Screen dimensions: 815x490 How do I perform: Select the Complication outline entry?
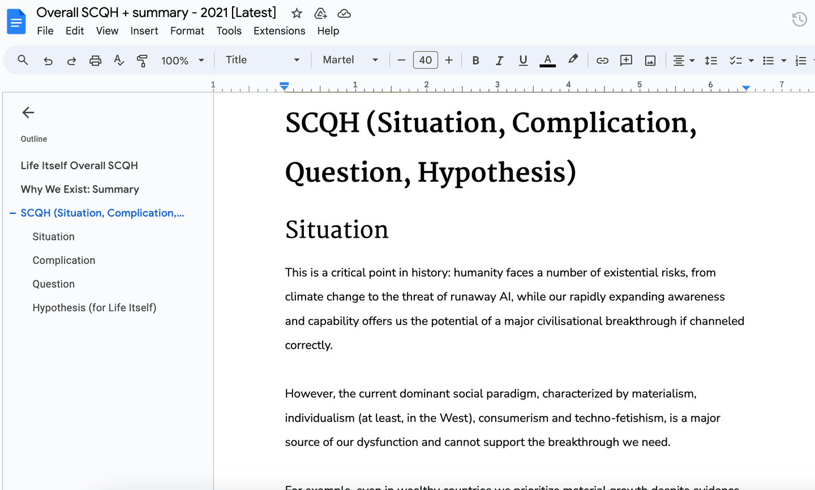click(x=63, y=260)
